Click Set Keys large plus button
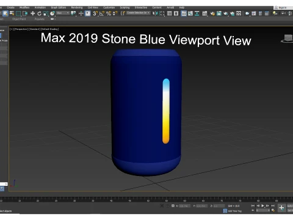The width and height of the screenshot is (293, 220). pyautogui.click(x=281, y=208)
